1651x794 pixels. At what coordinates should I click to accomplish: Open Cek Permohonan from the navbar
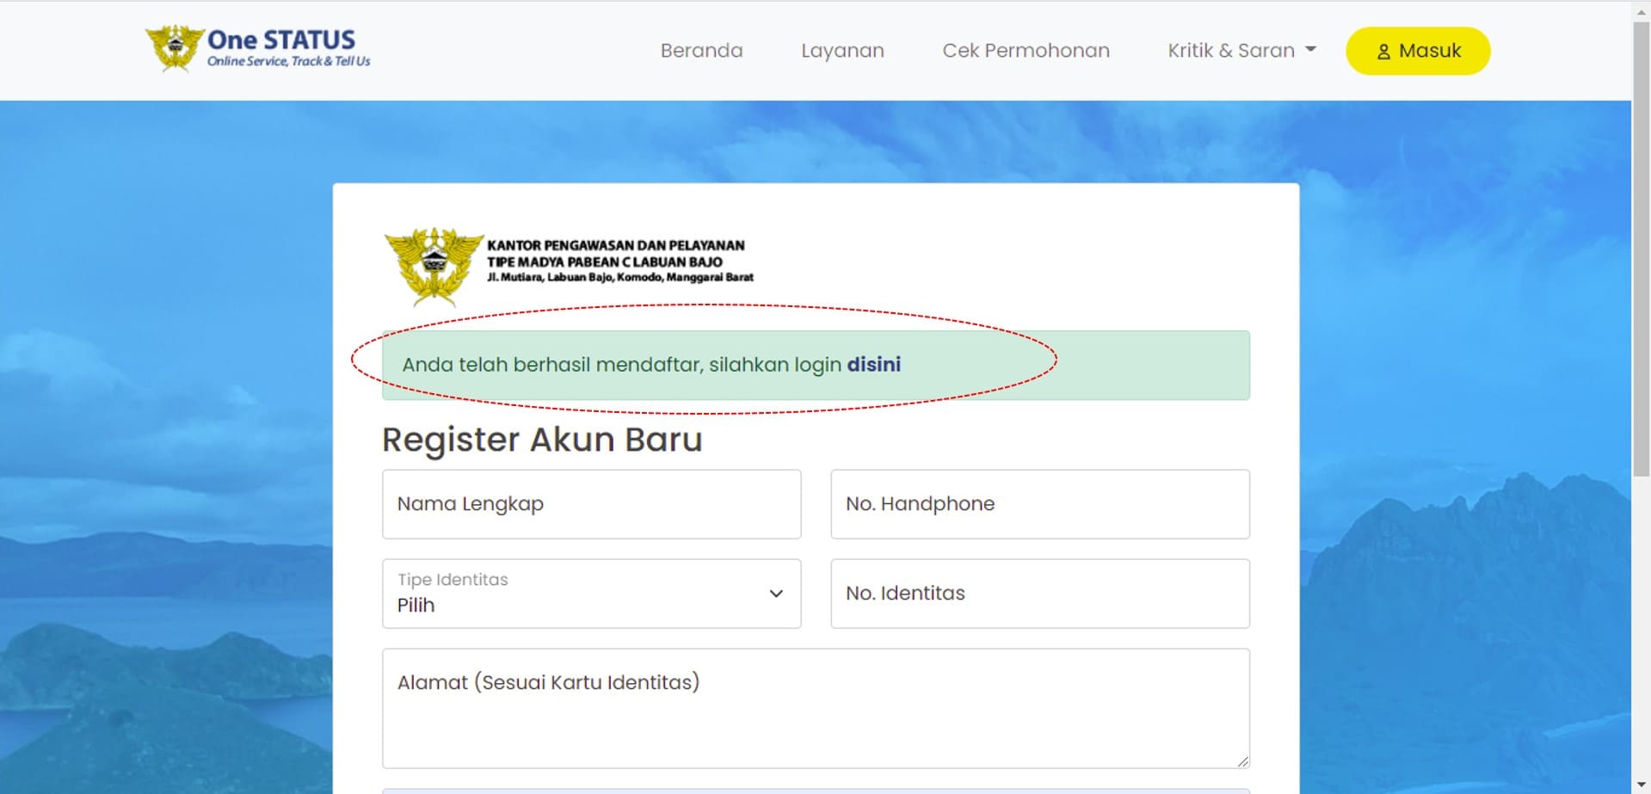(1026, 51)
